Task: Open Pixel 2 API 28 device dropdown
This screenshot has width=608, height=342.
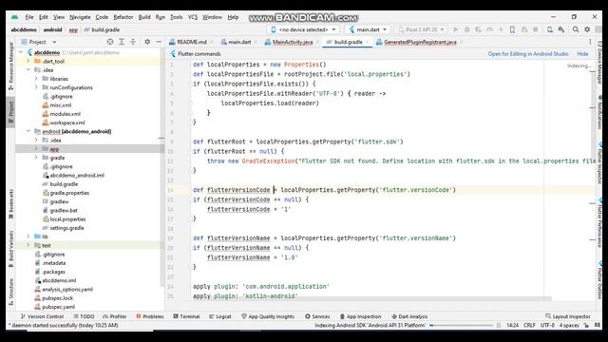Action: click(x=421, y=29)
